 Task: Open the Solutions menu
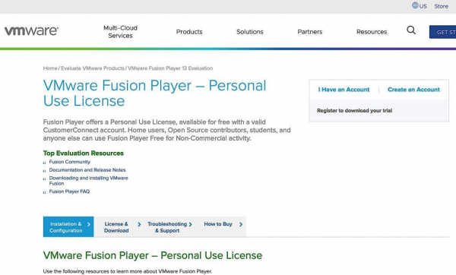click(x=250, y=32)
